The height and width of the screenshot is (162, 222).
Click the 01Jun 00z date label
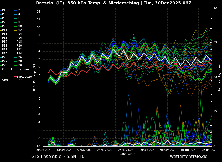click(188, 150)
